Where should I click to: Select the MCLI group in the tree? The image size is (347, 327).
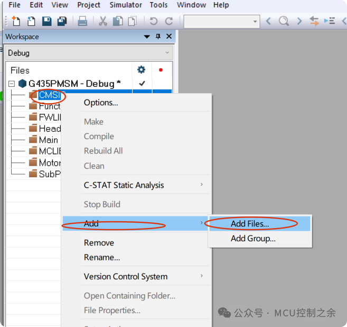[x=50, y=151]
